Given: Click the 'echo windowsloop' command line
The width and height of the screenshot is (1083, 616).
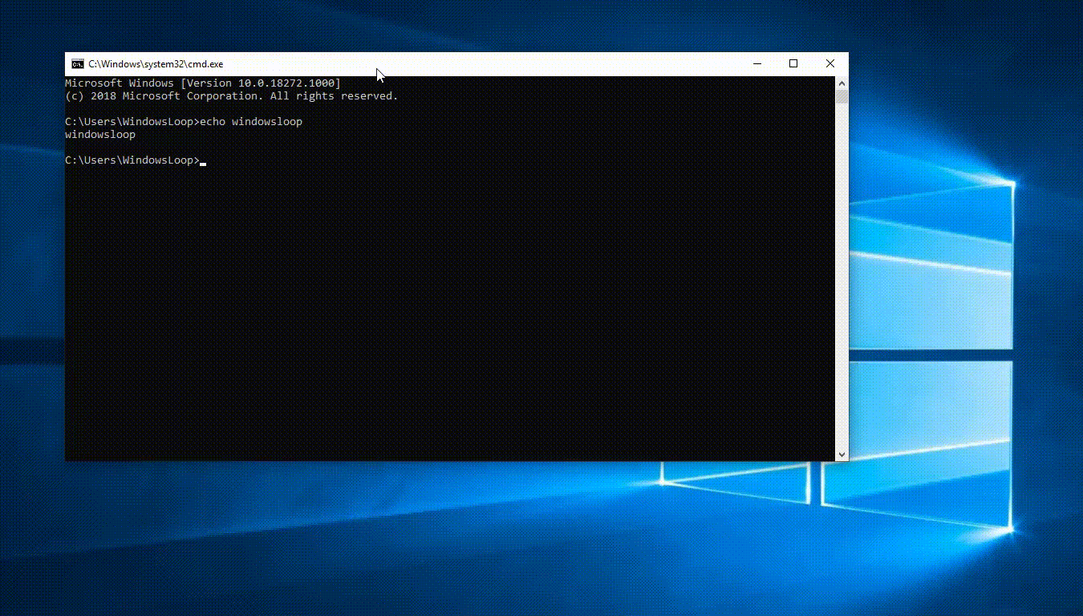Looking at the screenshot, I should coord(184,122).
